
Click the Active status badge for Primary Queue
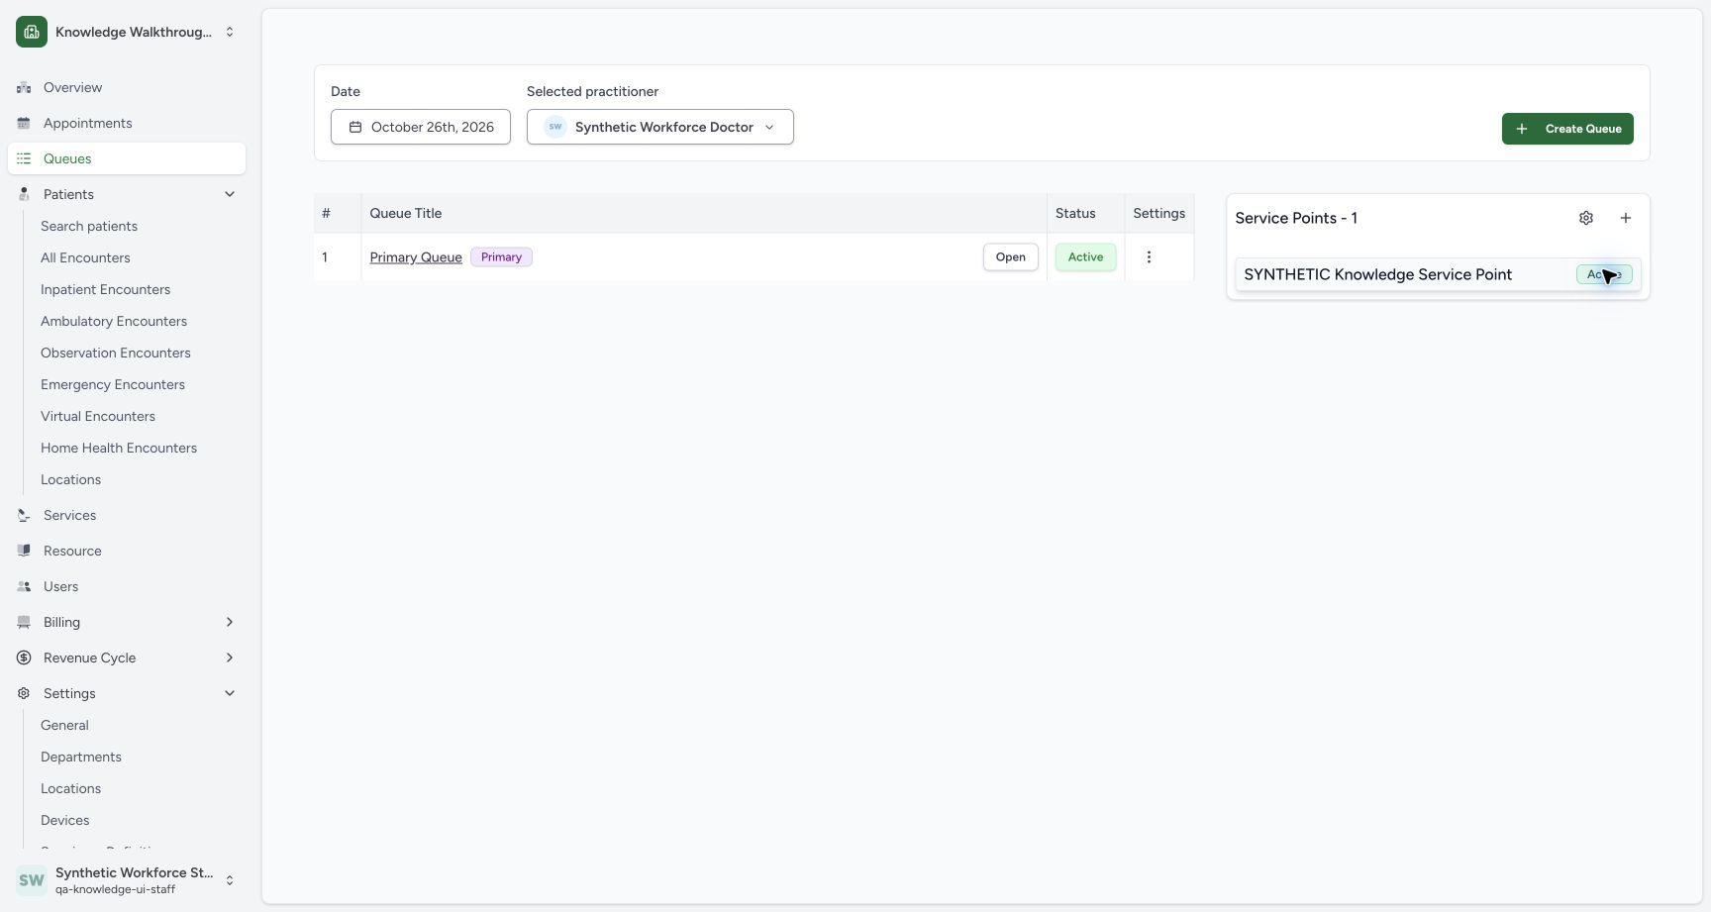click(x=1085, y=257)
